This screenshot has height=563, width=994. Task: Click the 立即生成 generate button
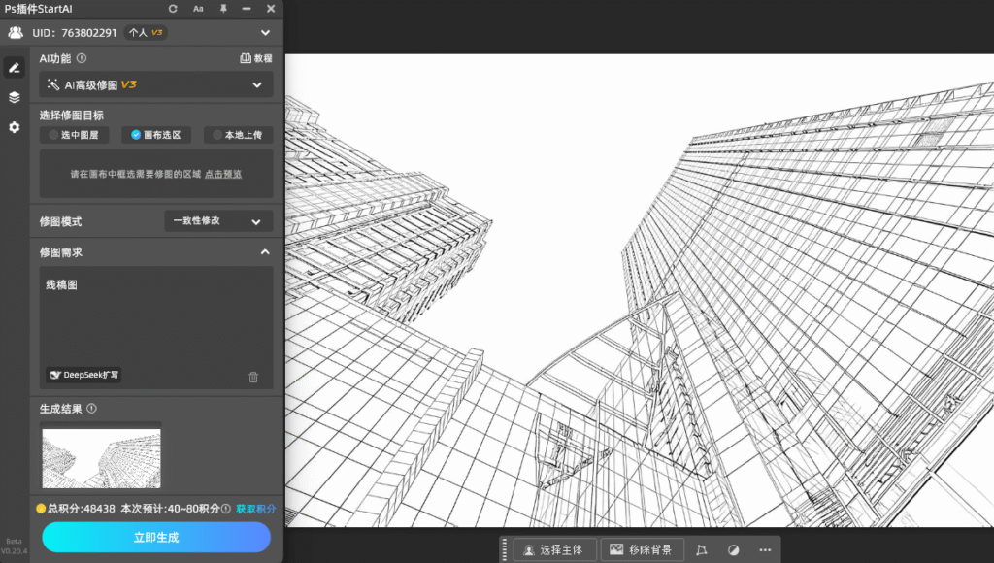click(156, 537)
